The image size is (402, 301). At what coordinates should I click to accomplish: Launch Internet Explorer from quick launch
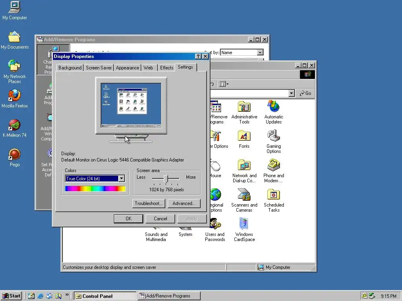click(40, 296)
